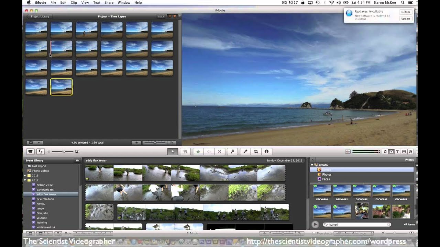Adjust event thumbnail size slider

pos(63,151)
